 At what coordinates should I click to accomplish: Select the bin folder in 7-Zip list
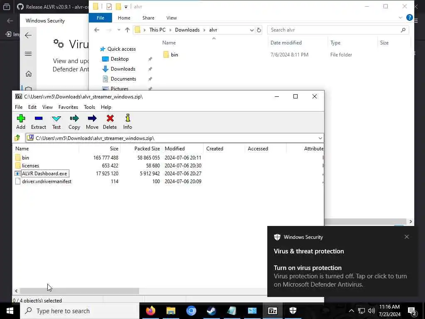(x=25, y=157)
